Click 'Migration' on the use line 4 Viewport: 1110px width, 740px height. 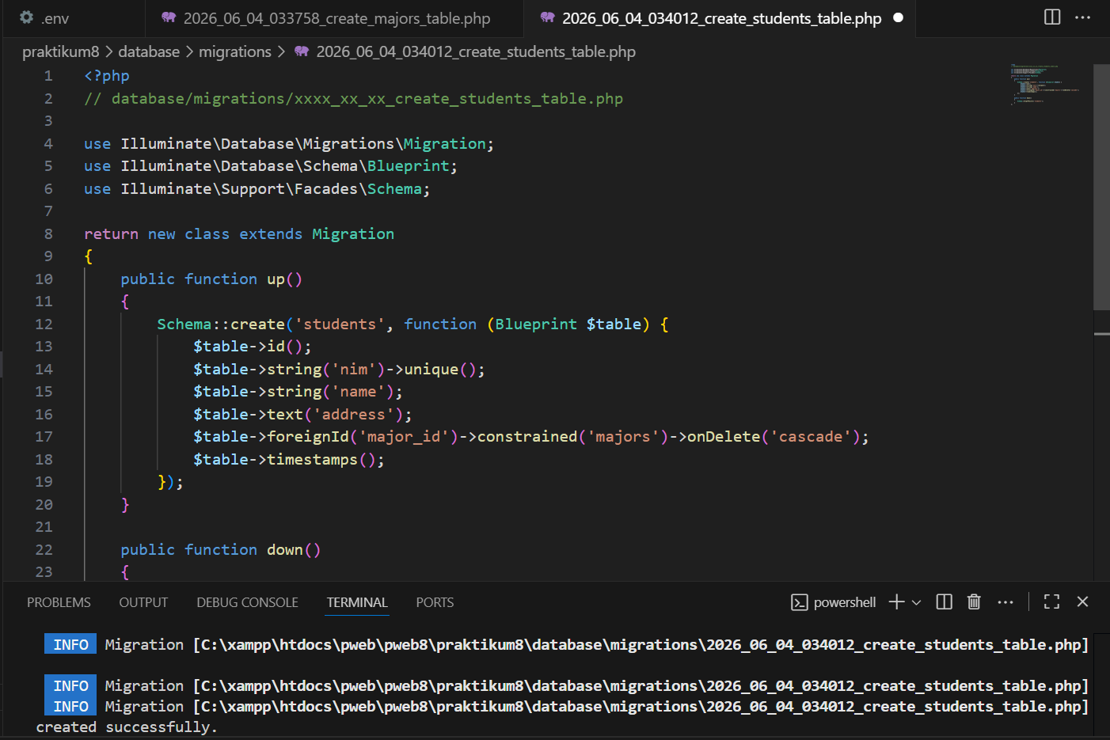click(444, 144)
